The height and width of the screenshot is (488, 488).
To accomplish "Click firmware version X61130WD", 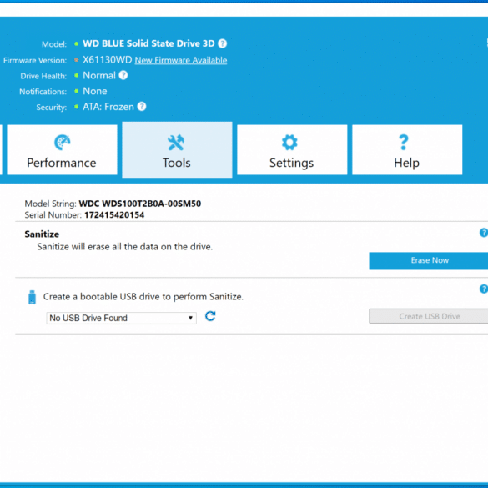I will pos(108,60).
